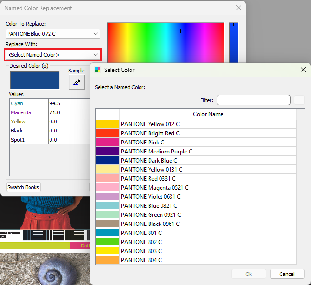The width and height of the screenshot is (311, 285).
Task: Select PANTONE 802 C row
Action: pyautogui.click(x=196, y=242)
